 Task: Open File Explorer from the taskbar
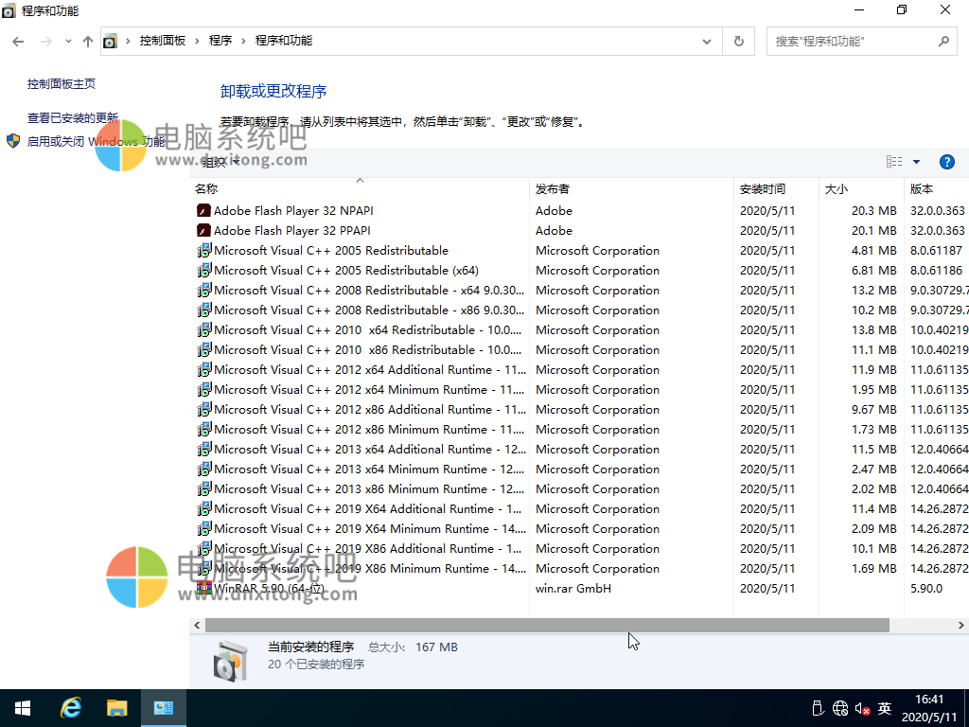point(117,707)
